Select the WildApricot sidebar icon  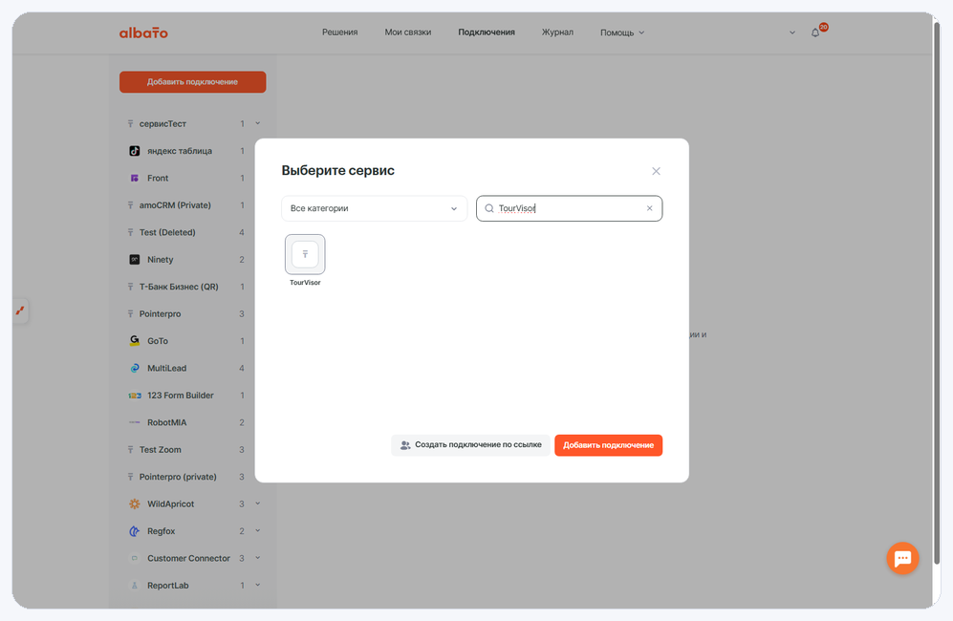click(135, 503)
